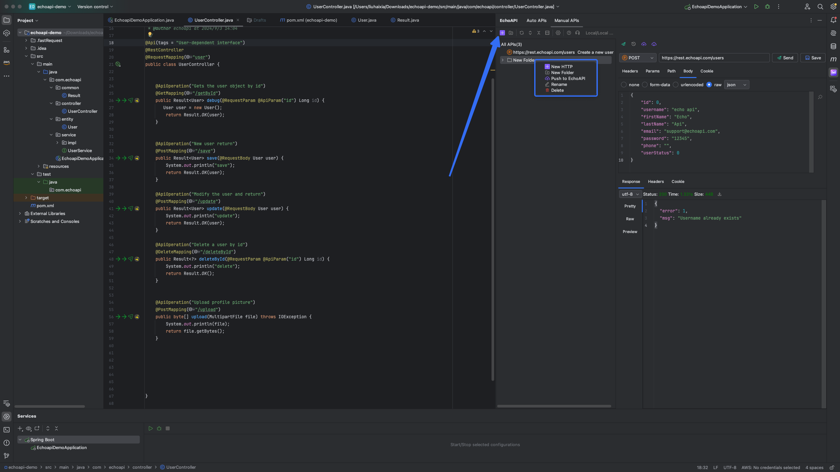Open the POST method dropdown
This screenshot has height=472, width=840.
(638, 58)
